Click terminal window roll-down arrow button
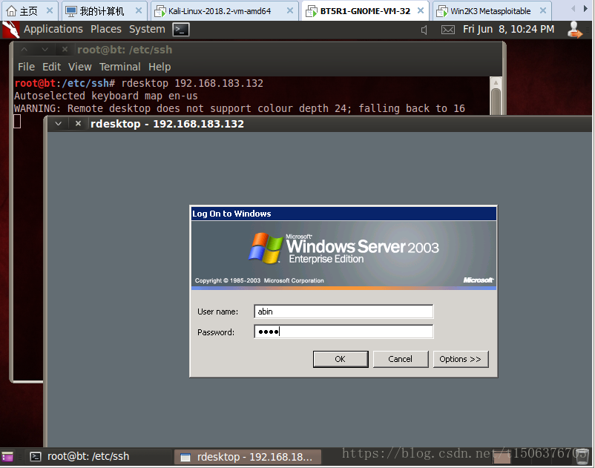The image size is (595, 468). click(45, 49)
